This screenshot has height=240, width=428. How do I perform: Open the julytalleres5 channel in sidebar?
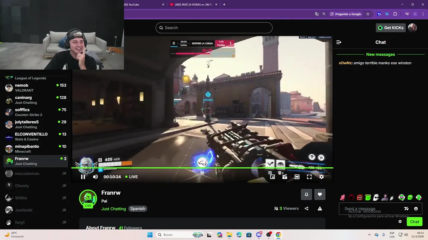[35, 124]
